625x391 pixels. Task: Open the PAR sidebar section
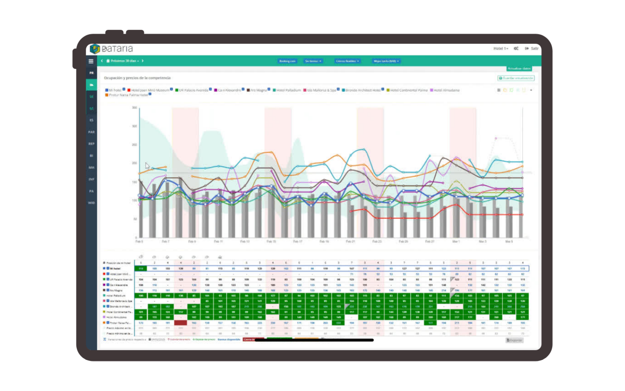91,132
